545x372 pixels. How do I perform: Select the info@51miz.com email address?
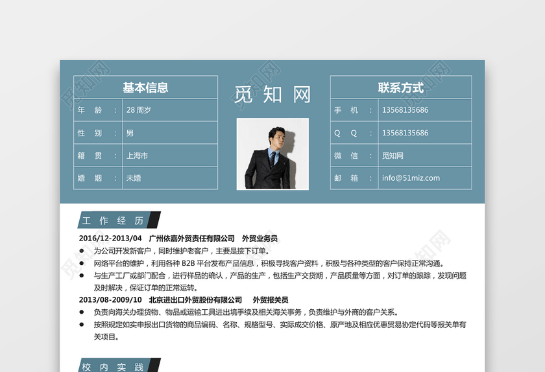411,178
